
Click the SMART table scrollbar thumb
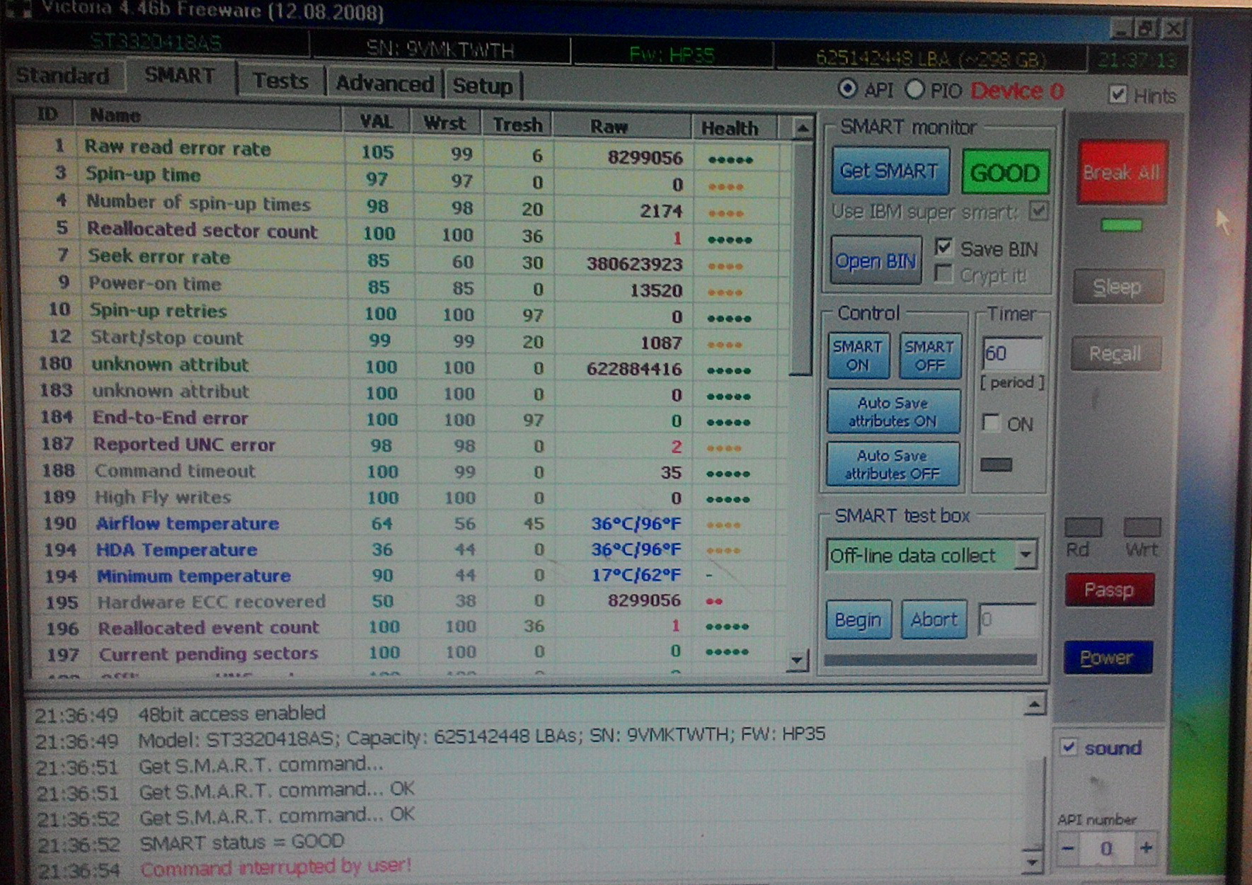point(800,258)
